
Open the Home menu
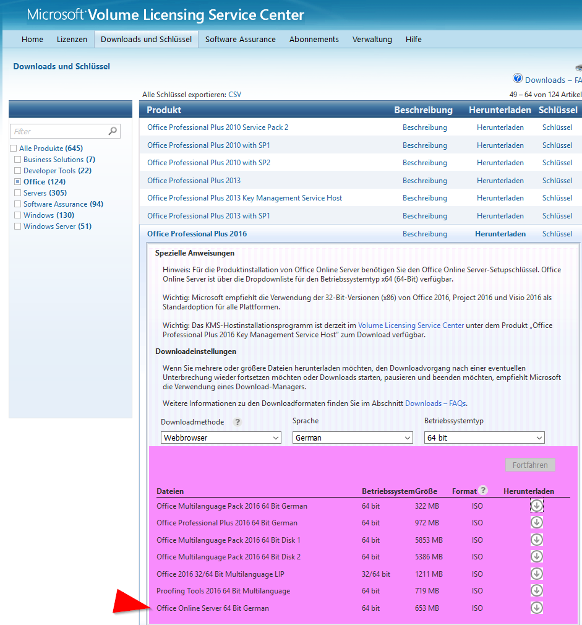pos(32,40)
